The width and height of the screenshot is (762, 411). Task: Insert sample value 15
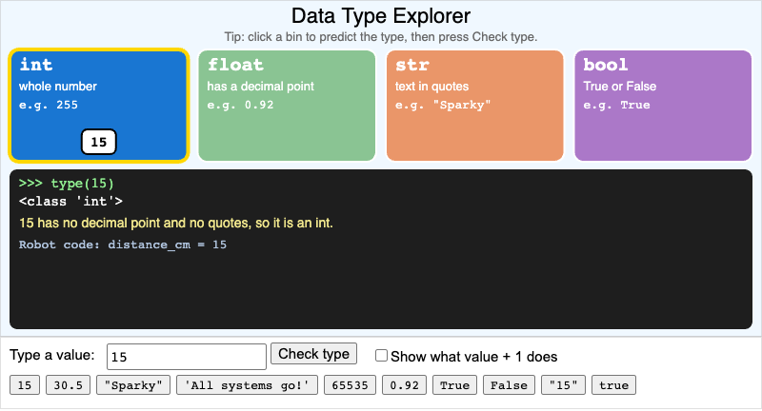25,385
